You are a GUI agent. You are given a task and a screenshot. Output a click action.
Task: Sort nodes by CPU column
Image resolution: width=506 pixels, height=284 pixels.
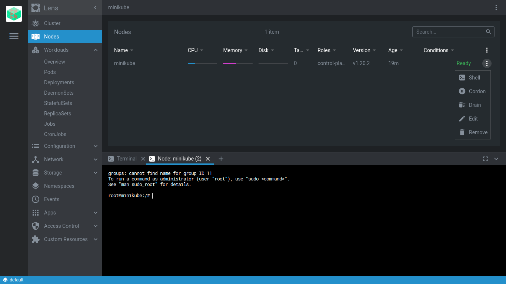tap(196, 50)
